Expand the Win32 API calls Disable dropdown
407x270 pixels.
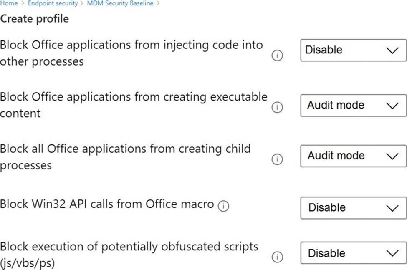click(353, 208)
